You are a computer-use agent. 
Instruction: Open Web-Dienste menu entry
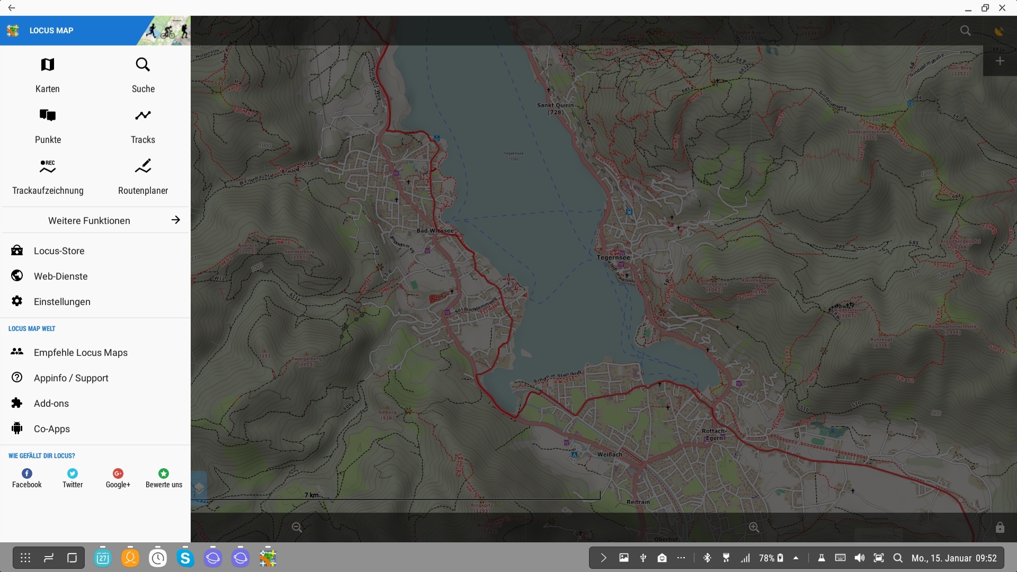(60, 276)
